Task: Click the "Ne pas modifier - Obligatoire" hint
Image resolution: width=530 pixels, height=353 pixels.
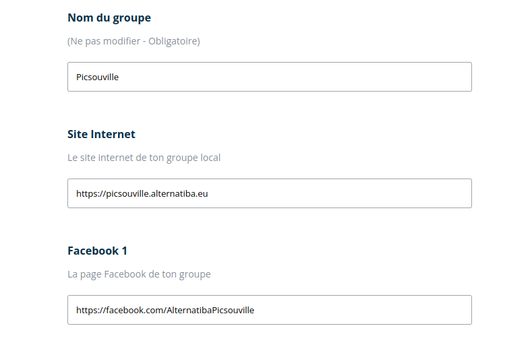Action: 134,41
